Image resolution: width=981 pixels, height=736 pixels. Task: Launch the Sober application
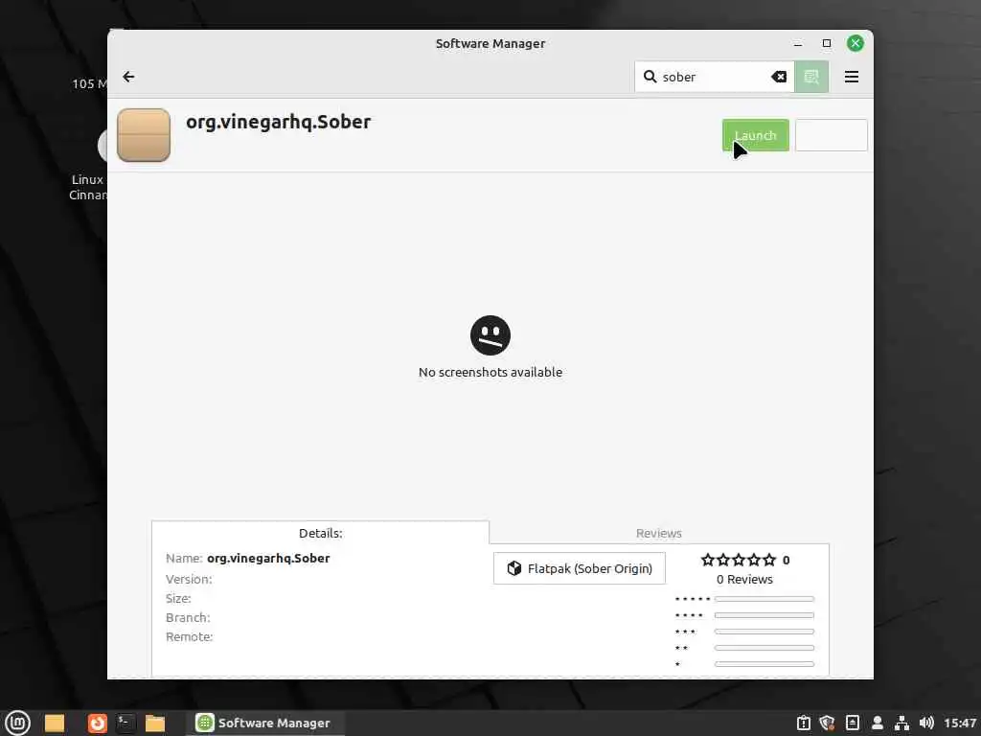(756, 135)
